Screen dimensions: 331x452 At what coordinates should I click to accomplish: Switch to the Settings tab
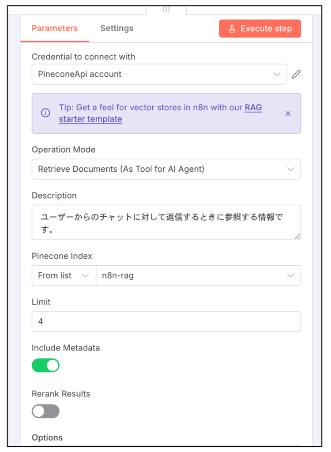coord(117,28)
